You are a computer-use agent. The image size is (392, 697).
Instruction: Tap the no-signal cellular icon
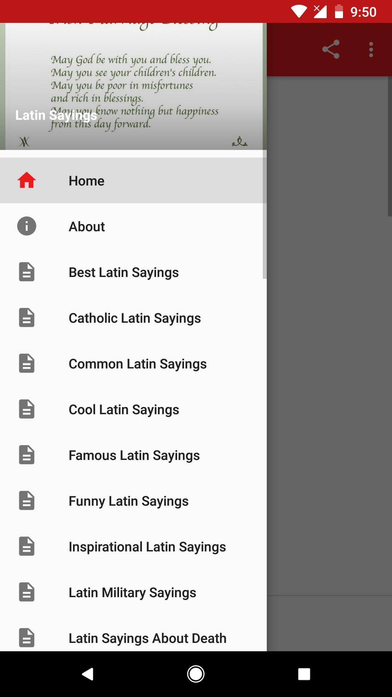pyautogui.click(x=320, y=12)
